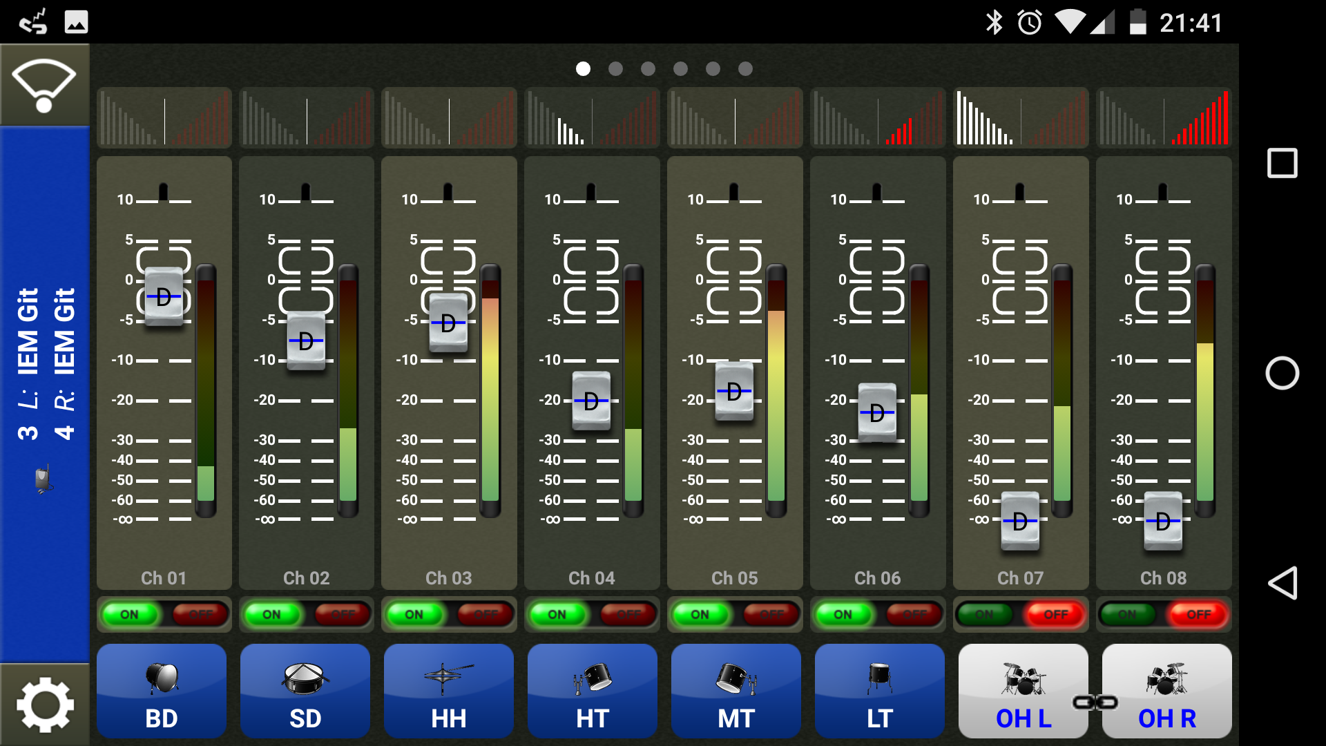The width and height of the screenshot is (1326, 746).
Task: Select the OH L overhead channel button
Action: (x=1022, y=691)
